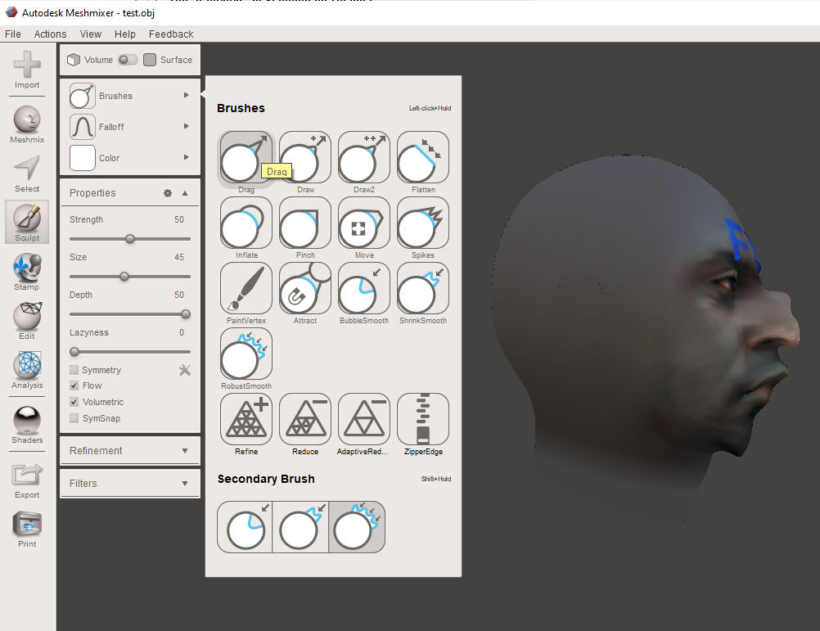Click the Export tool
The width and height of the screenshot is (820, 631).
27,481
